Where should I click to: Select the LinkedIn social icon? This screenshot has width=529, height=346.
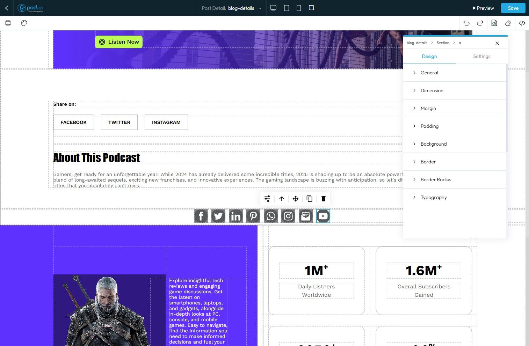click(x=236, y=216)
